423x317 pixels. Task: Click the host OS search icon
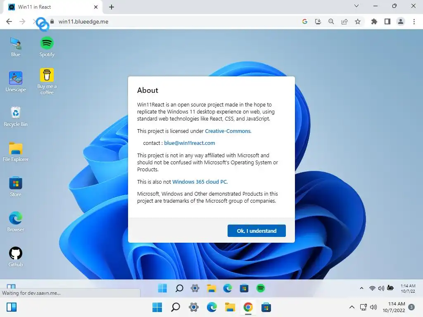click(x=175, y=307)
